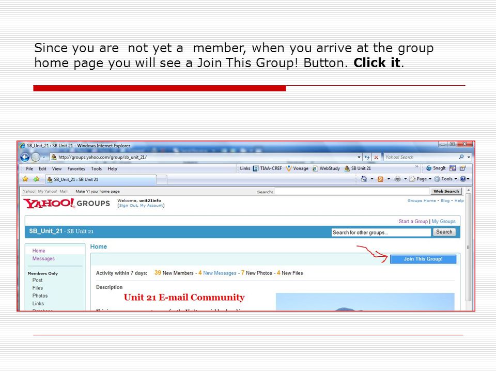The width and height of the screenshot is (496, 372).
Task: Click the Search for other groups field
Action: pos(381,233)
